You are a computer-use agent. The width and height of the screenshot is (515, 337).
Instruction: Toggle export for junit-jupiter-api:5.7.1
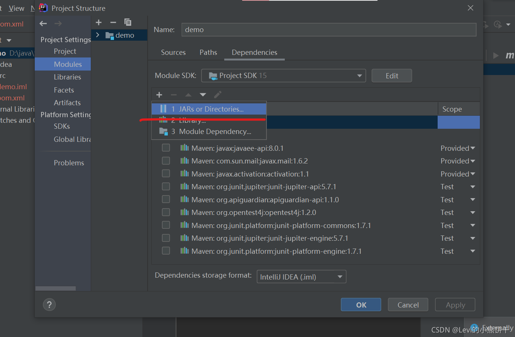point(166,186)
